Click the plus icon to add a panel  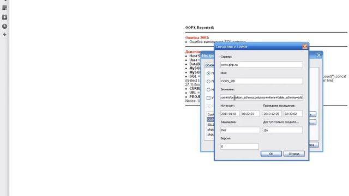pos(4,34)
